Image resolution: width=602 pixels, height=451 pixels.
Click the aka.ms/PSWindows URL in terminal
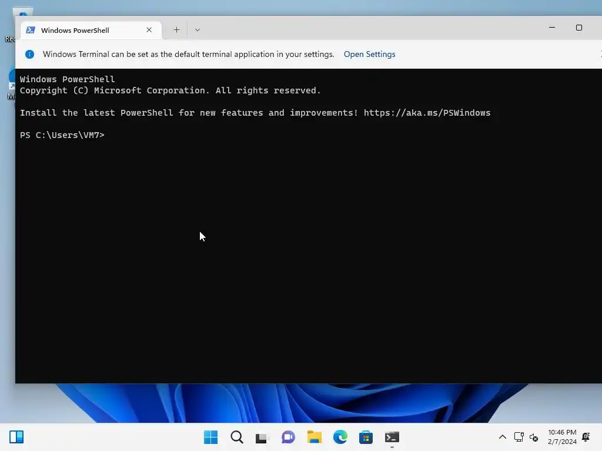[x=427, y=113]
